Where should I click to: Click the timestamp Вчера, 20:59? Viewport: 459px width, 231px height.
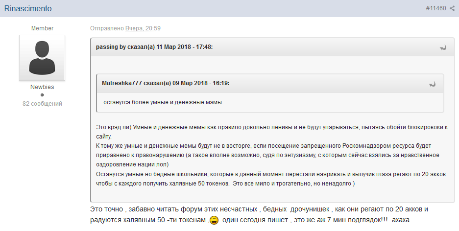click(143, 28)
